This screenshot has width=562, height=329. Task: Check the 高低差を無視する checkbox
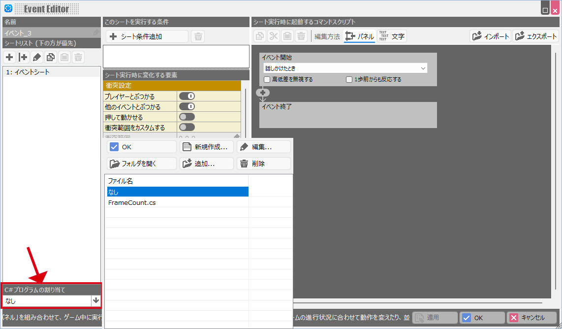[267, 79]
